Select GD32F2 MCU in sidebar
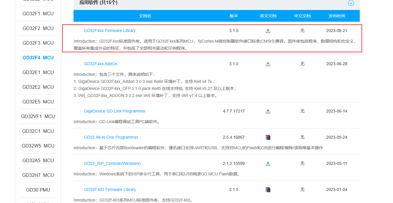Viewport: 393px width, 203px height. (38, 28)
